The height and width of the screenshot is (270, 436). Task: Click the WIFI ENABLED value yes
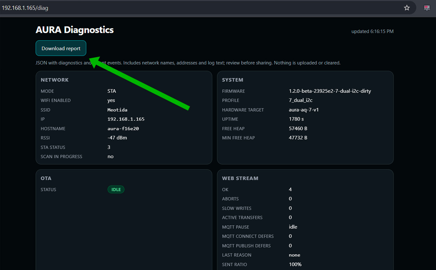[x=111, y=101]
